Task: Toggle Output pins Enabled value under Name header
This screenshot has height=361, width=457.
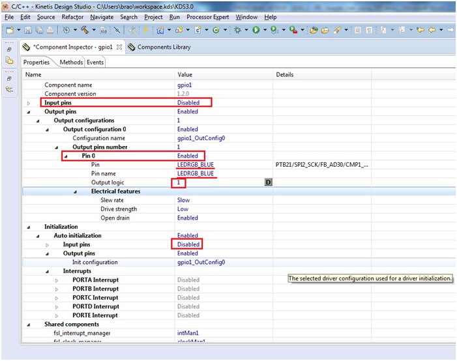Action: click(x=187, y=111)
